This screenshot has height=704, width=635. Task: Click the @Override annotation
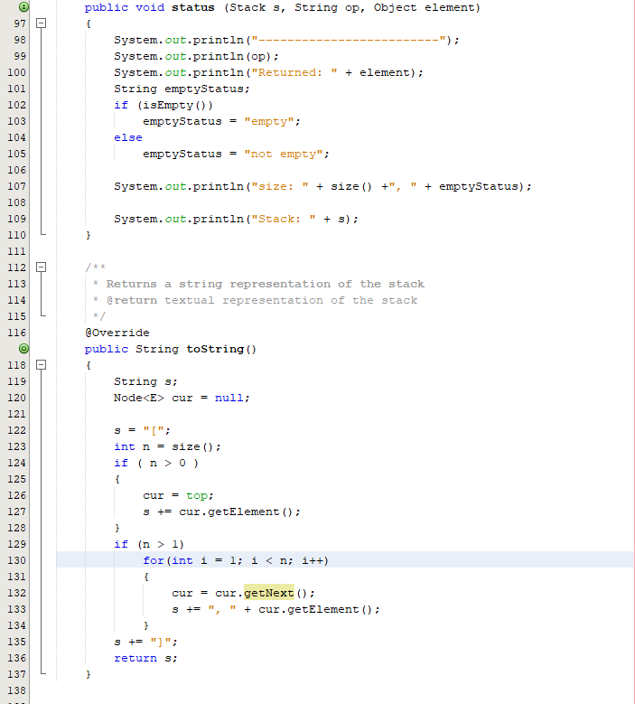(117, 333)
